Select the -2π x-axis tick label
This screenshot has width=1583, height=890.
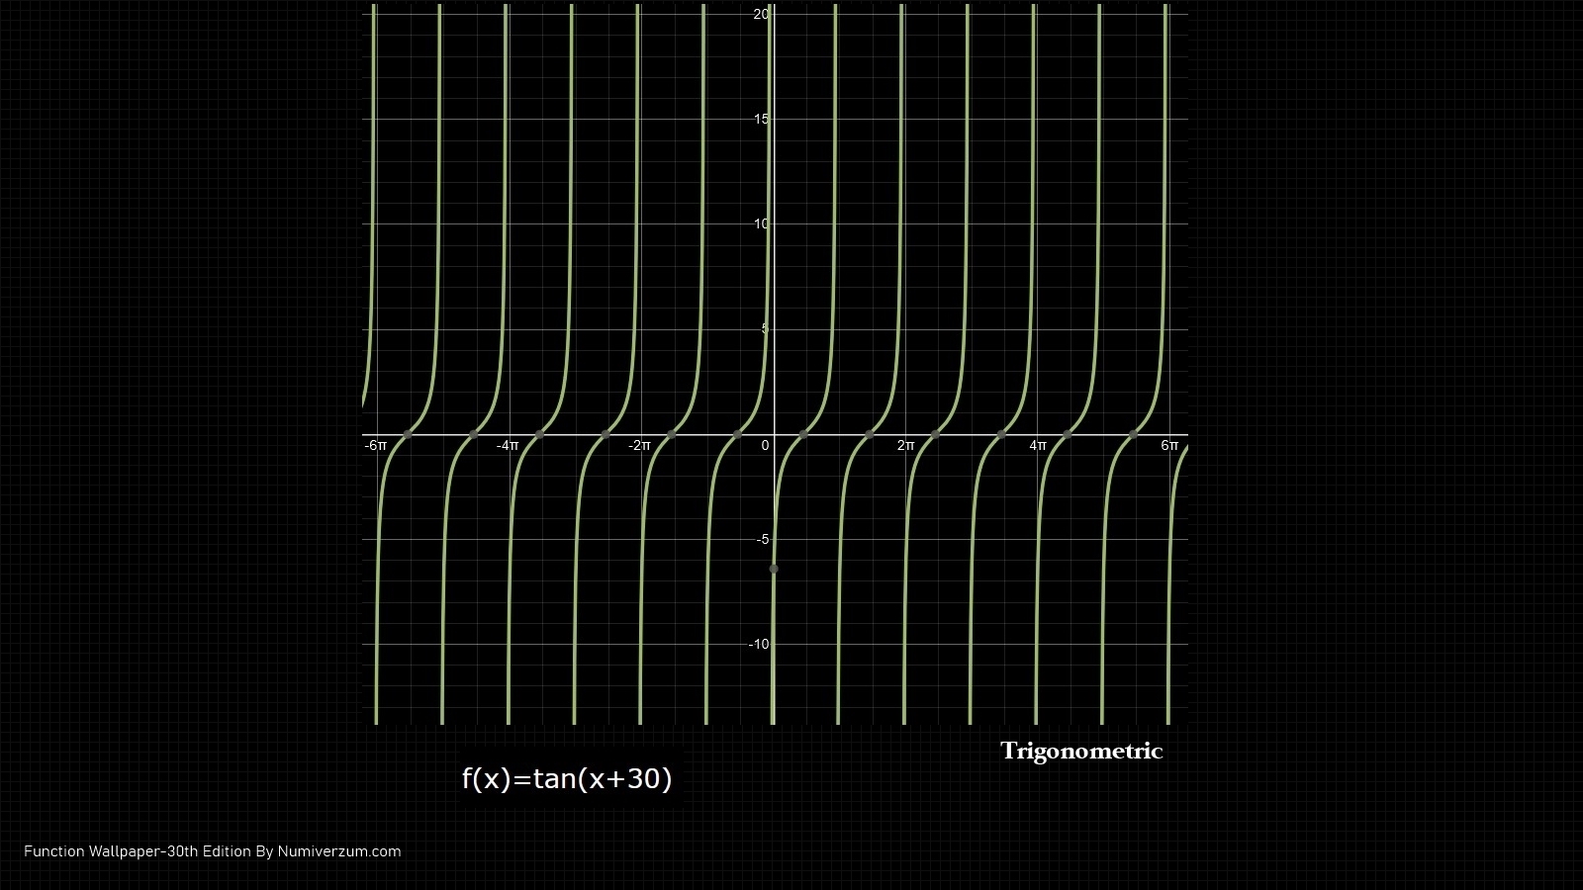639,446
